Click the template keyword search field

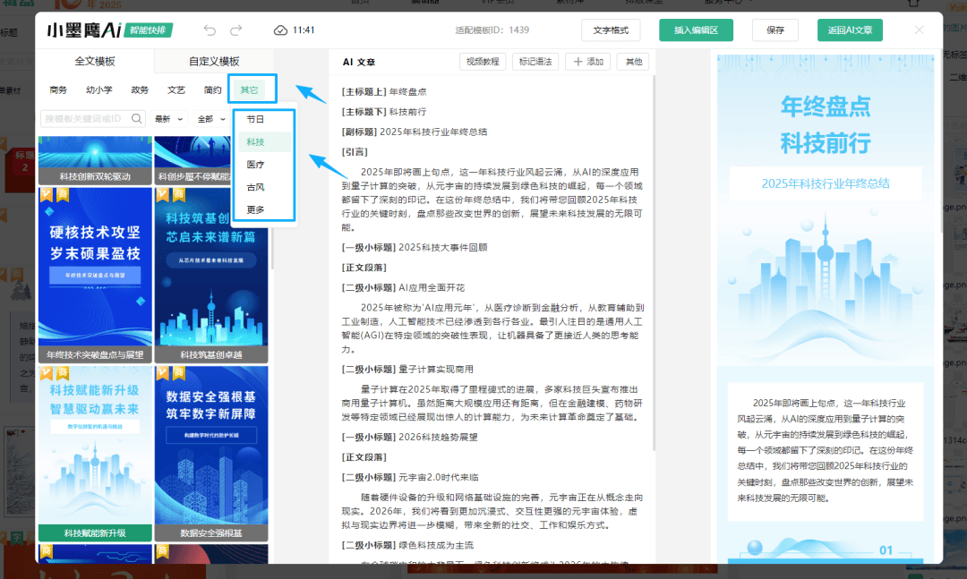click(85, 118)
